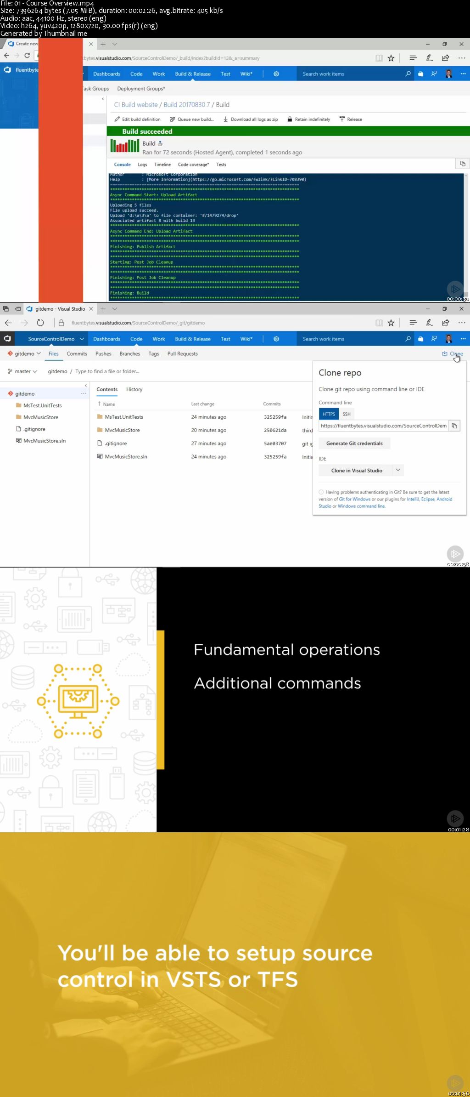Open the CI Build website breadcrumb link

pyautogui.click(x=136, y=104)
